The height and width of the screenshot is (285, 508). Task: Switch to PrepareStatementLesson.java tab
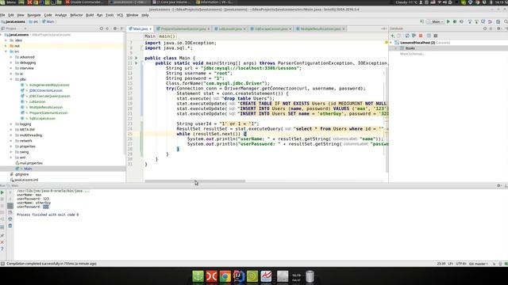(183, 28)
